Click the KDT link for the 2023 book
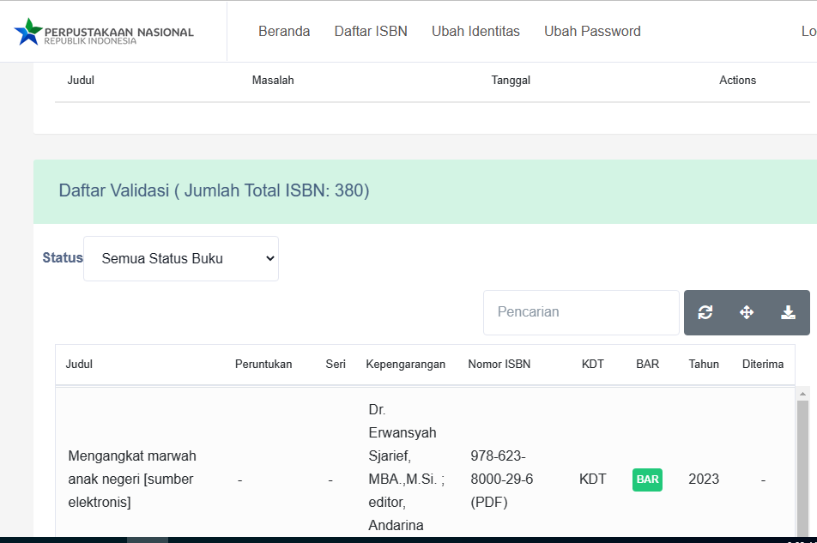817x543 pixels. [x=592, y=479]
